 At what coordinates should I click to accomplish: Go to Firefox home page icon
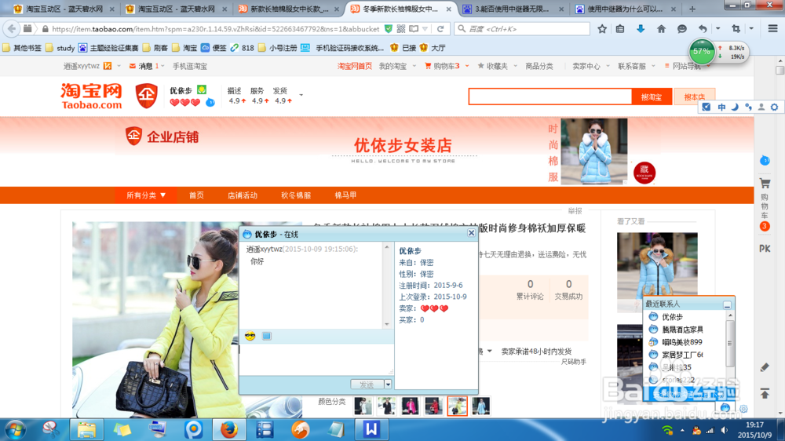point(661,29)
